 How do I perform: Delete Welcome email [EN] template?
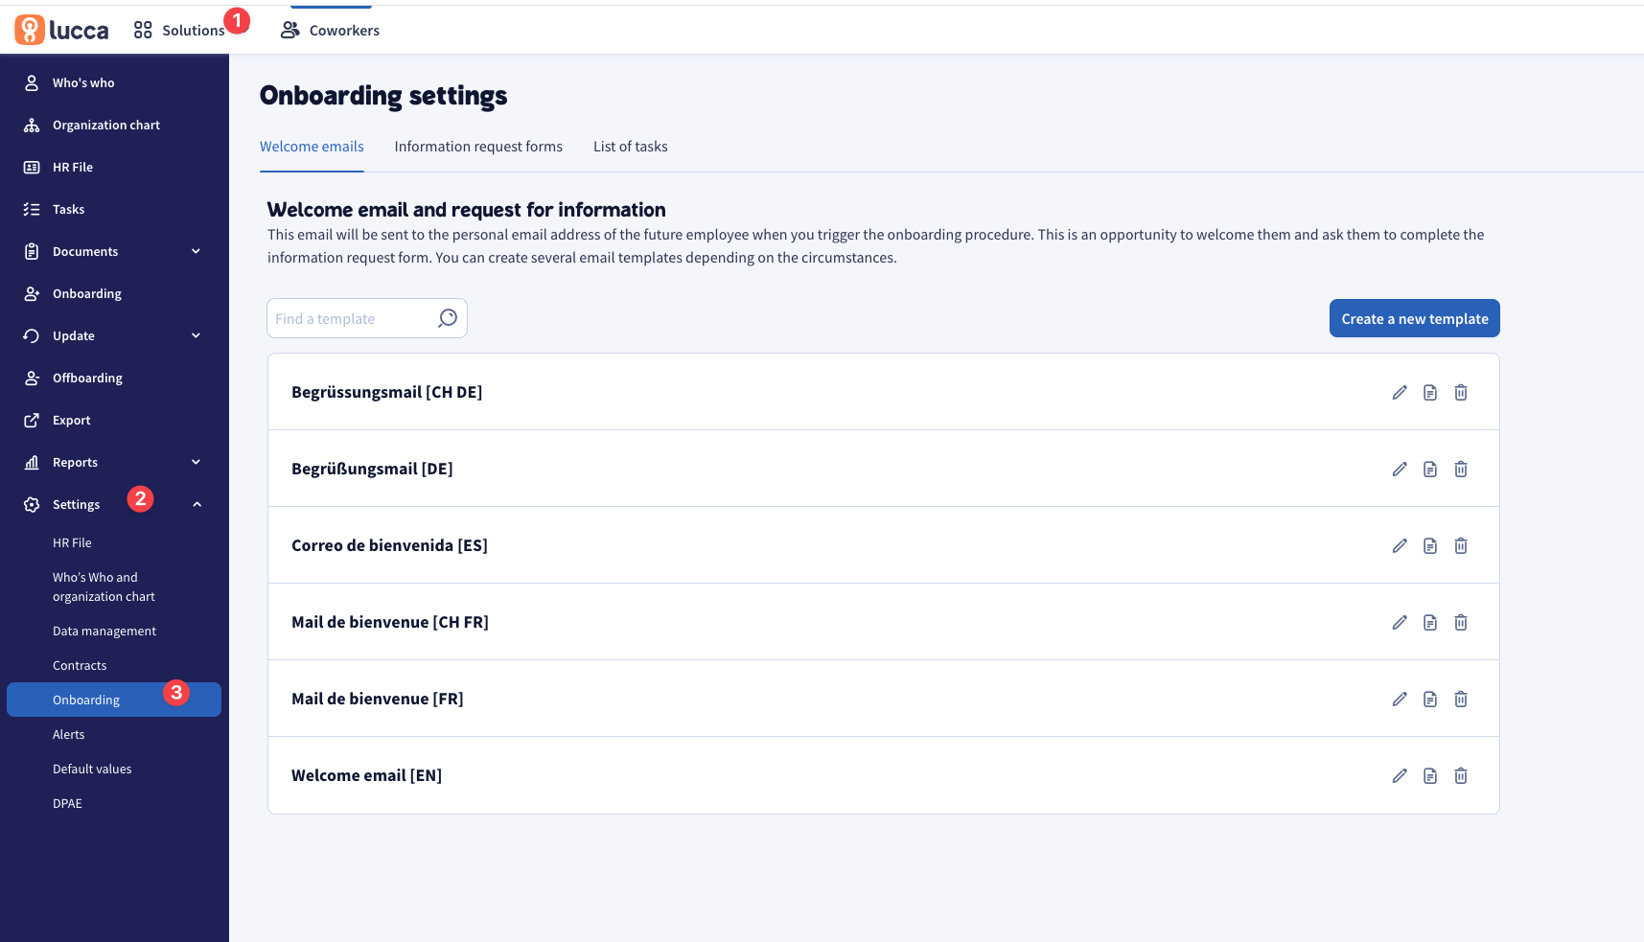click(x=1461, y=775)
